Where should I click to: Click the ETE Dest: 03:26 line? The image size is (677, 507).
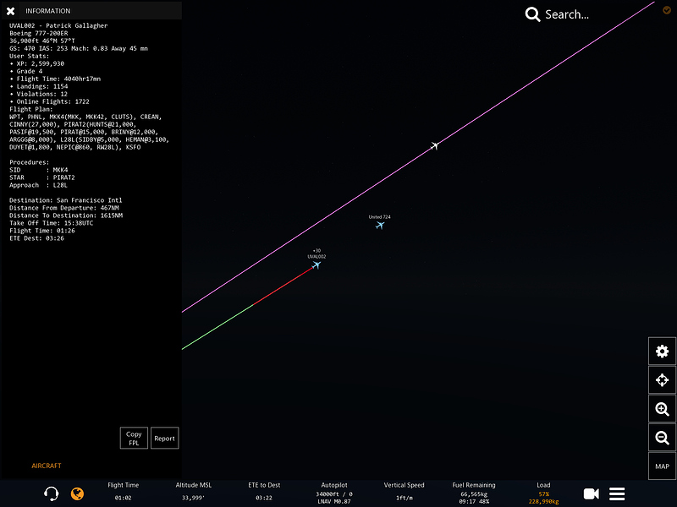[36, 238]
